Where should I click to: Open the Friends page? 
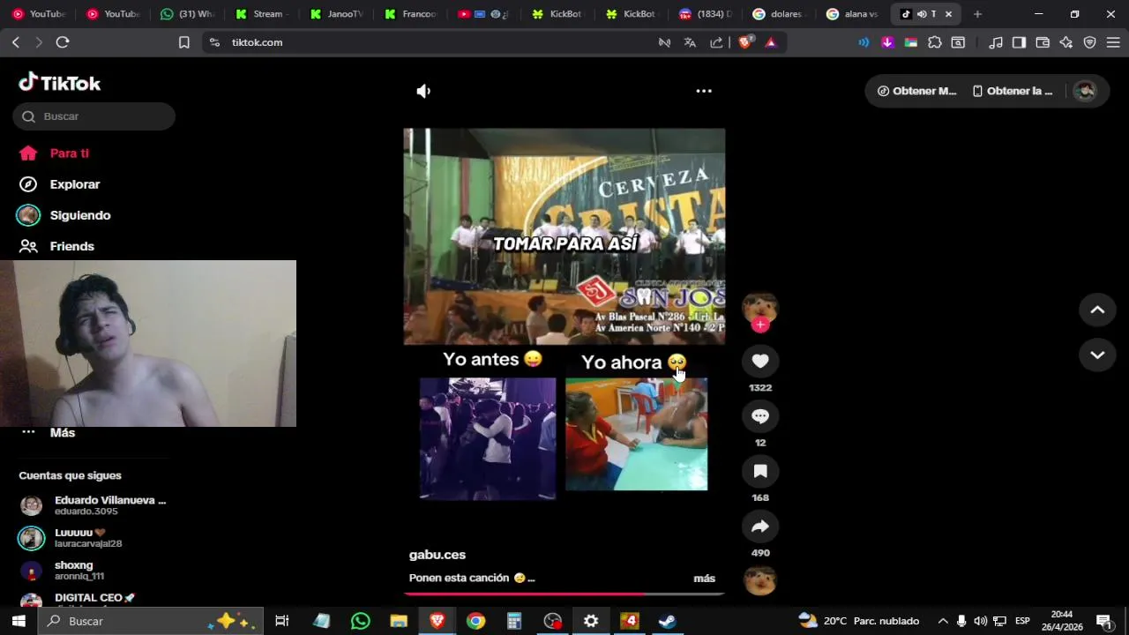click(57, 246)
